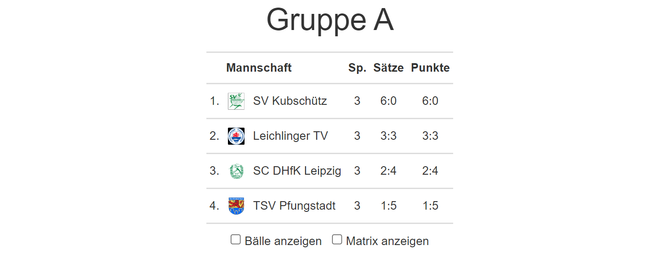660x254 pixels.
Task: Open the Leichlinger TV team name
Action: click(x=290, y=136)
